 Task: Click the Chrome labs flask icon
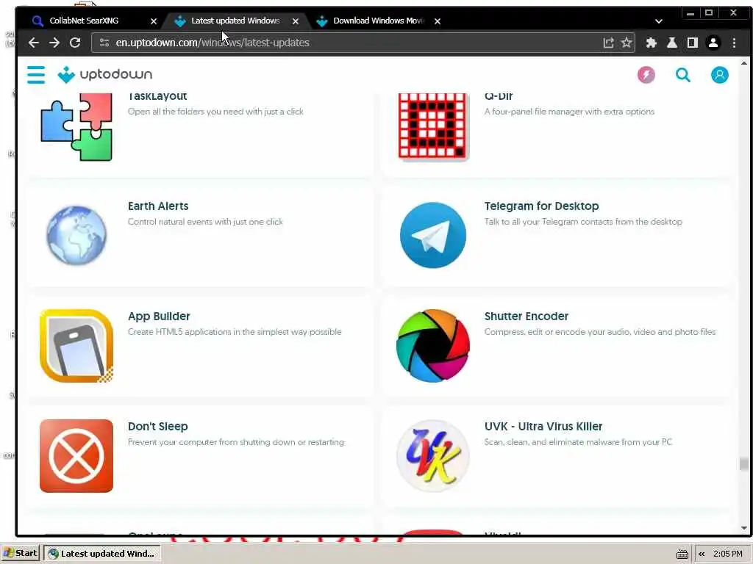click(x=672, y=43)
